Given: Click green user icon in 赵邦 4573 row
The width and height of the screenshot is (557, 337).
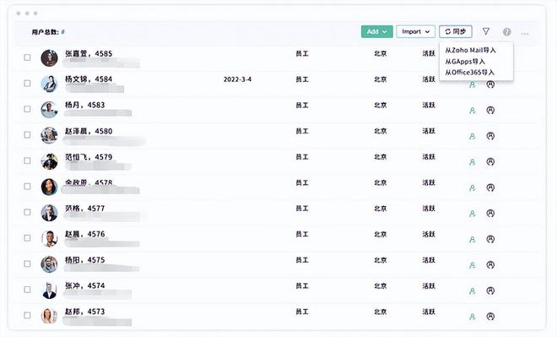Looking at the screenshot, I should coord(472,317).
